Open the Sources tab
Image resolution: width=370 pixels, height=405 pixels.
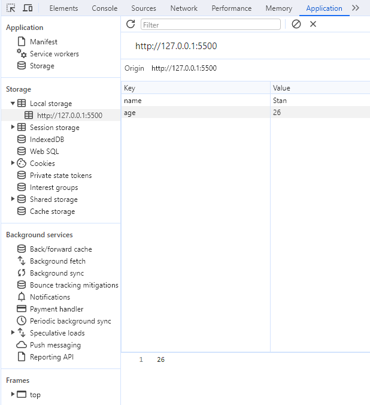(144, 8)
